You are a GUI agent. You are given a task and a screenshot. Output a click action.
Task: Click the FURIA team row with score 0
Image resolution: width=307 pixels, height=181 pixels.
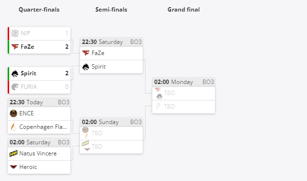(39, 87)
